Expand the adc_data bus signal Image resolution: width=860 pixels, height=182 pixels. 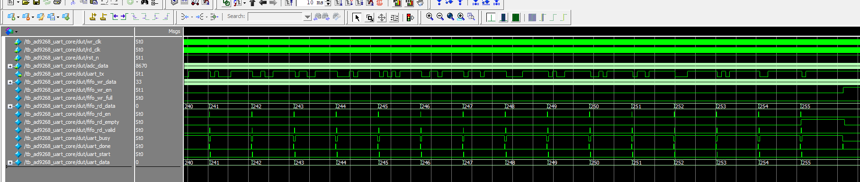click(x=10, y=66)
